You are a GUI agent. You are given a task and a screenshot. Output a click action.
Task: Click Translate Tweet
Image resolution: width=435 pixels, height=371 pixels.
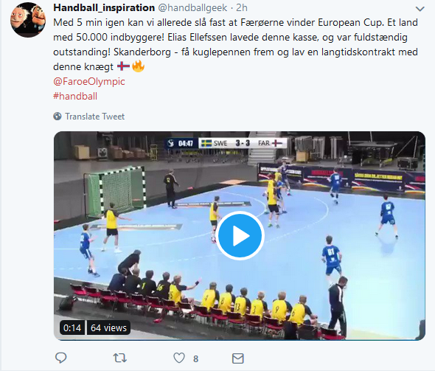point(94,117)
